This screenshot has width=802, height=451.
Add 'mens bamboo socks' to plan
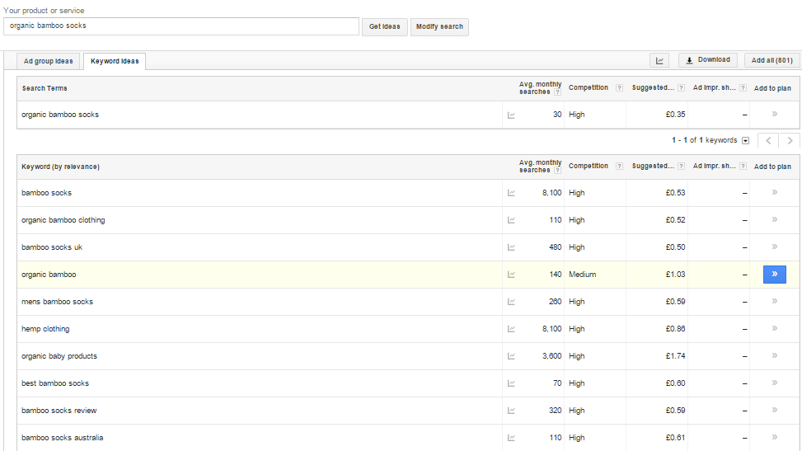click(x=774, y=302)
